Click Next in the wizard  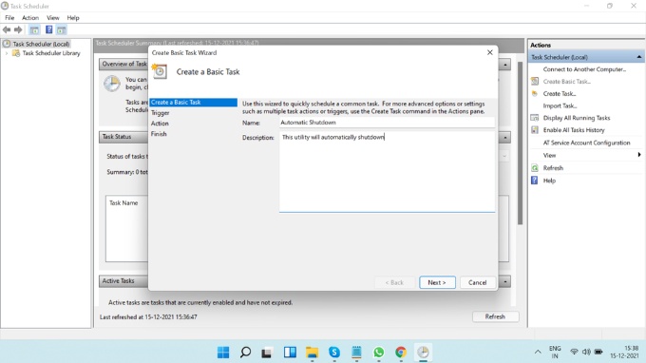[x=437, y=282]
